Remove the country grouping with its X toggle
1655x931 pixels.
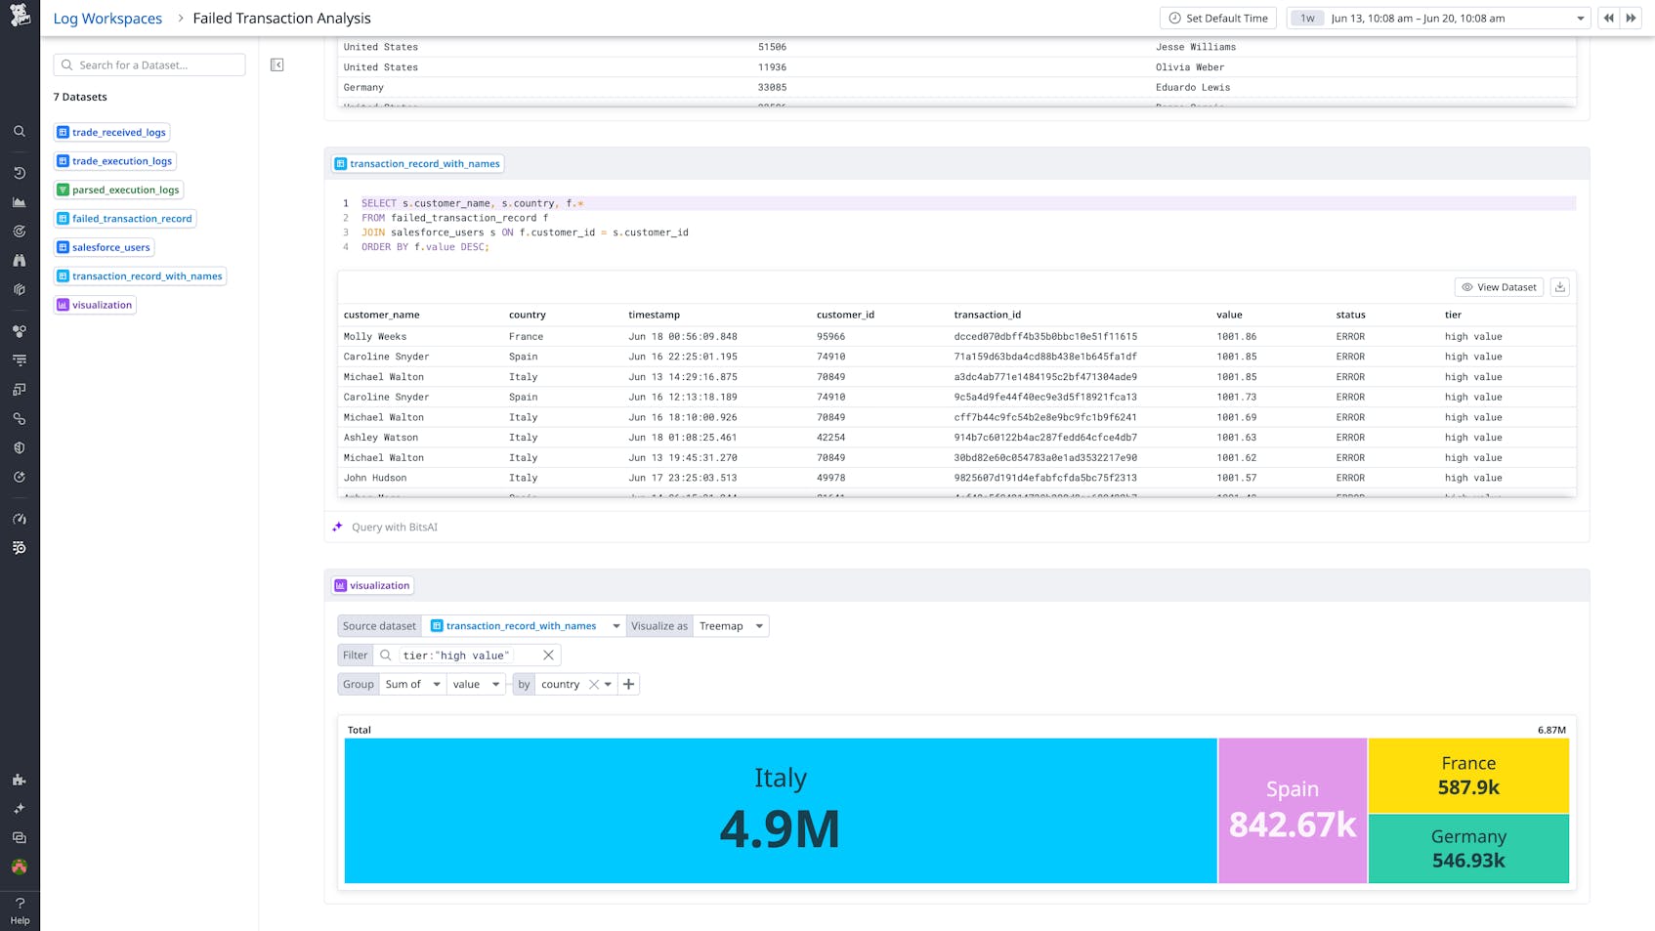pos(593,684)
